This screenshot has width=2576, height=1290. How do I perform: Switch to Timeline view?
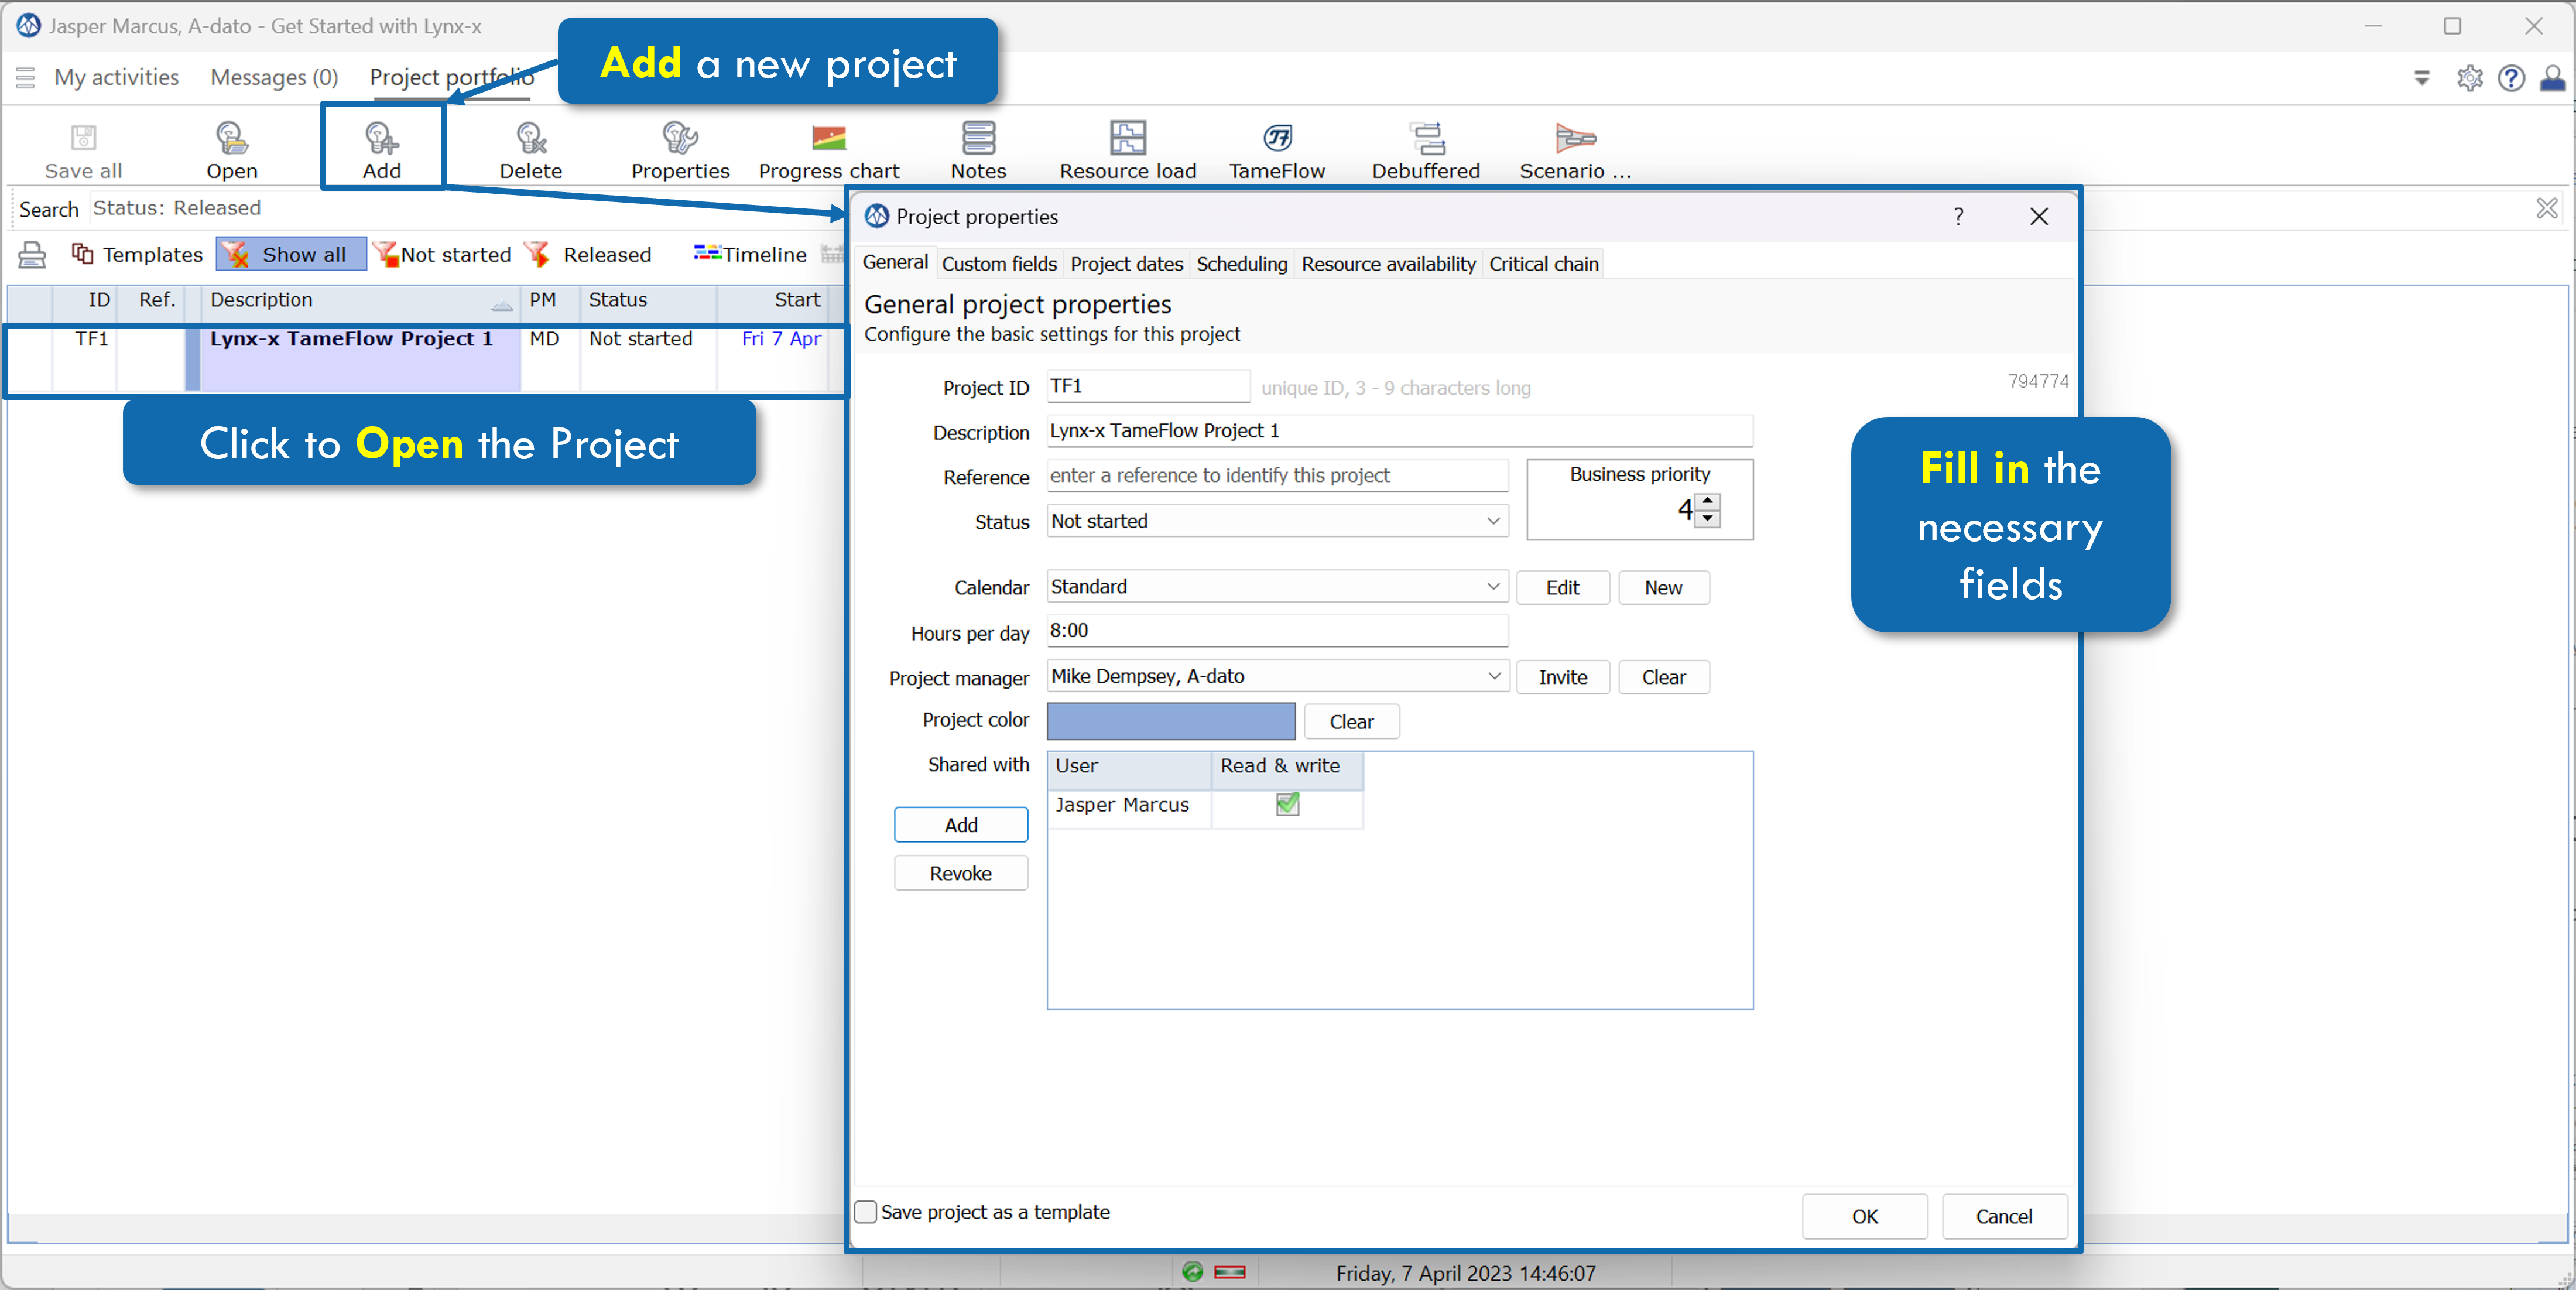point(750,255)
